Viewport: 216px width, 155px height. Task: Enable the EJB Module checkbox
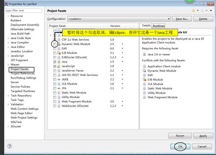(x=55, y=53)
